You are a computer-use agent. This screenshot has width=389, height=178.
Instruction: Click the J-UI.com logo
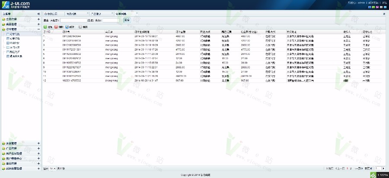(16, 5)
